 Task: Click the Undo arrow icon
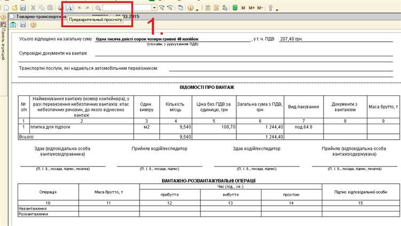click(x=80, y=7)
